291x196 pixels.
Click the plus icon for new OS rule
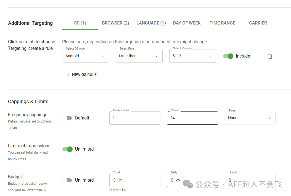[x=68, y=75]
